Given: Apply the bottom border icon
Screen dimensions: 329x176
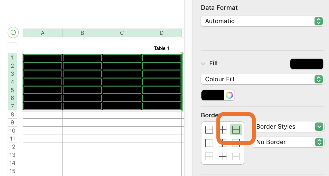Looking at the screenshot, I should pyautogui.click(x=236, y=156).
